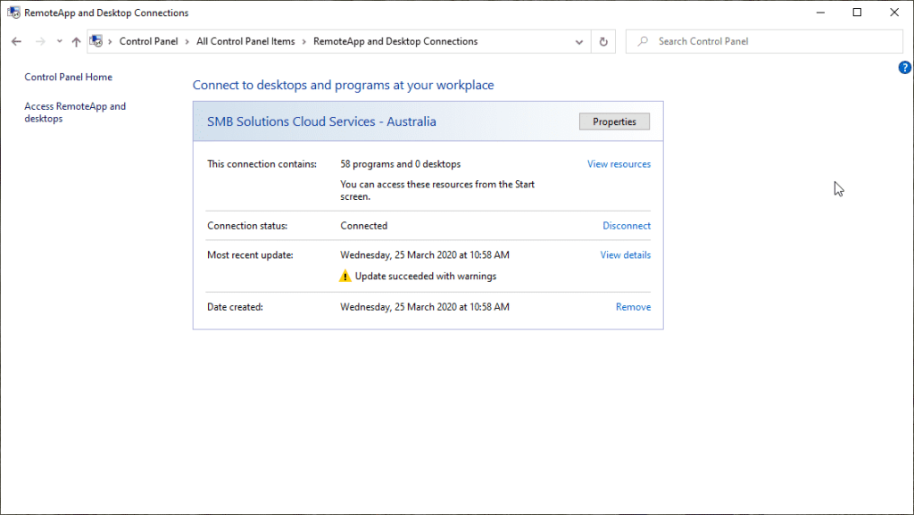This screenshot has height=515, width=914.
Task: Click the search magnifier icon
Action: (643, 41)
